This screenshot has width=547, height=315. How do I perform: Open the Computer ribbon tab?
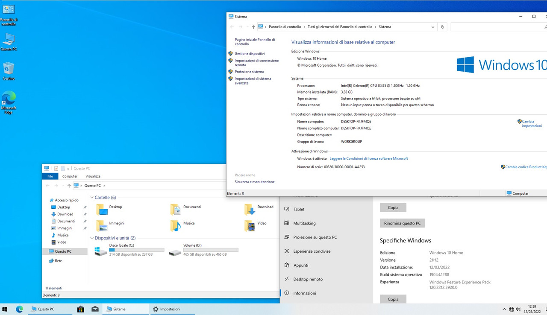pyautogui.click(x=70, y=176)
